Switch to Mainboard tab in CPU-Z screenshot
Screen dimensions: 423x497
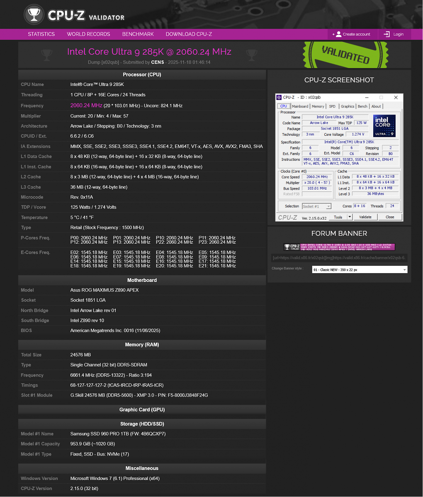(x=300, y=106)
